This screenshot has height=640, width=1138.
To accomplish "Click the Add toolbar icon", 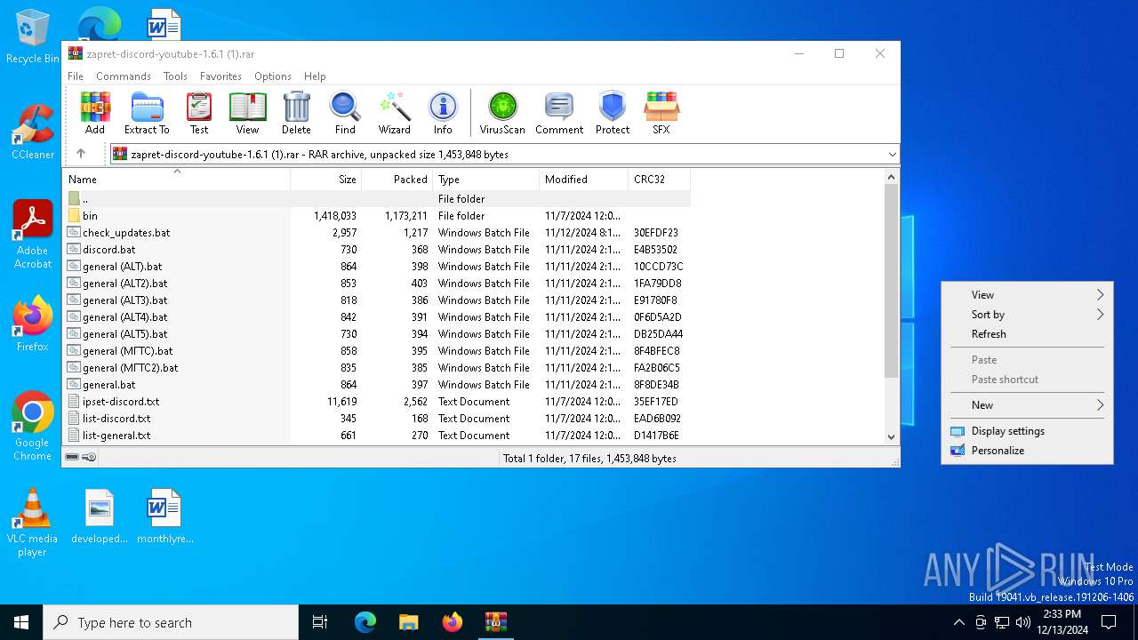I will [x=95, y=113].
